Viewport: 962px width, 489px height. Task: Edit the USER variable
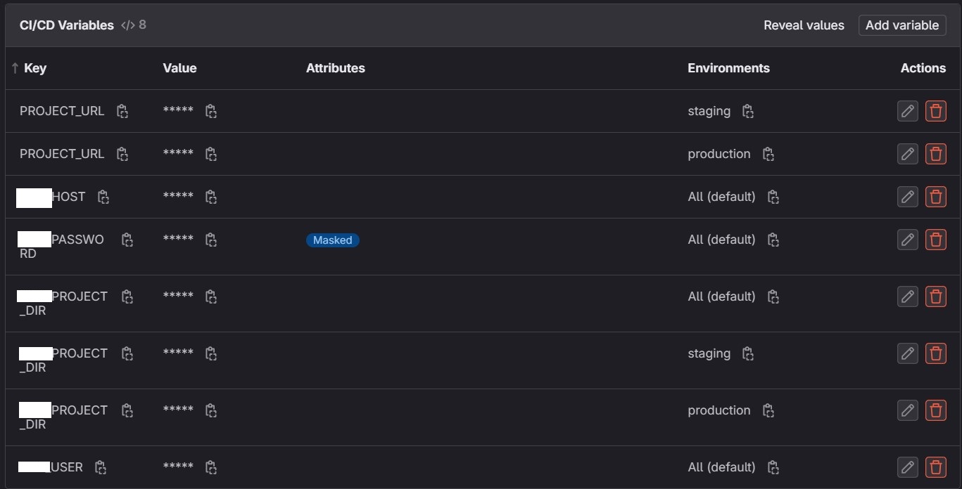click(907, 467)
